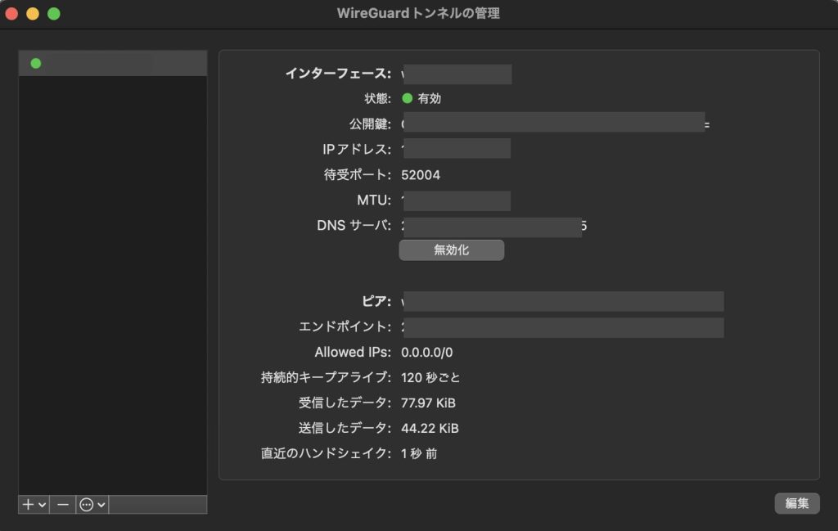
Task: Open the ellipsis more actions icon
Action: coord(87,505)
